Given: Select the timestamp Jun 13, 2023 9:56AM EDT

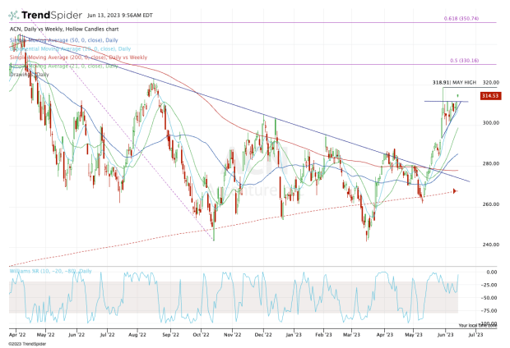Looking at the screenshot, I should point(120,16).
